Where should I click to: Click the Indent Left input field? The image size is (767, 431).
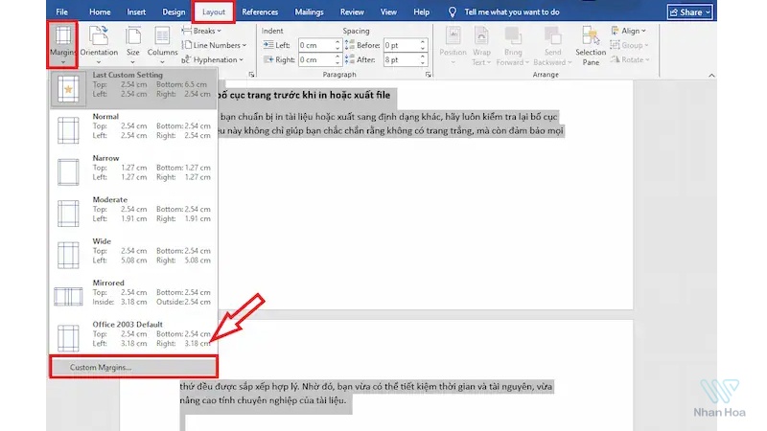point(315,45)
